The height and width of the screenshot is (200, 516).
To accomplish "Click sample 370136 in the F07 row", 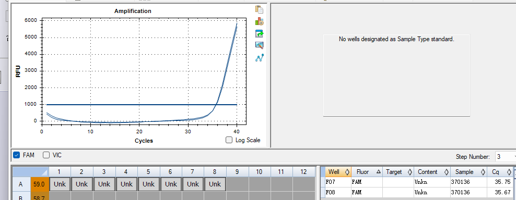I will click(468, 182).
